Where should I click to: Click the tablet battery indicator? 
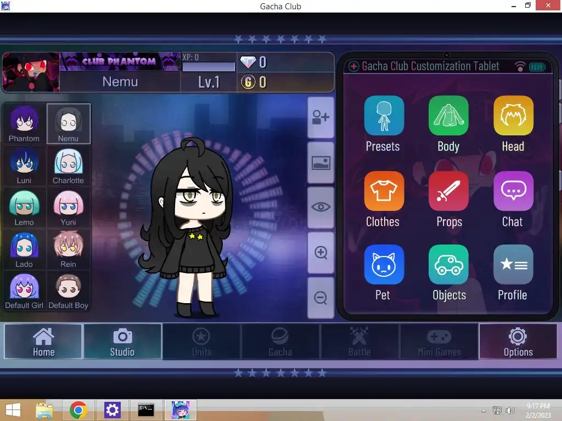pyautogui.click(x=537, y=66)
